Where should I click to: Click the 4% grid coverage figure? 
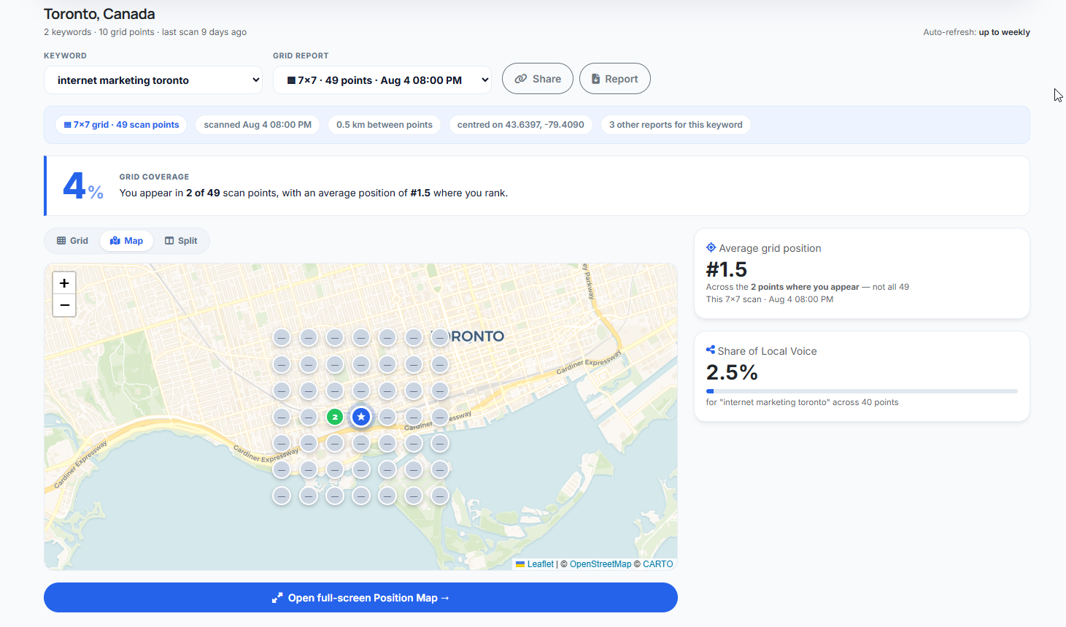(82, 186)
